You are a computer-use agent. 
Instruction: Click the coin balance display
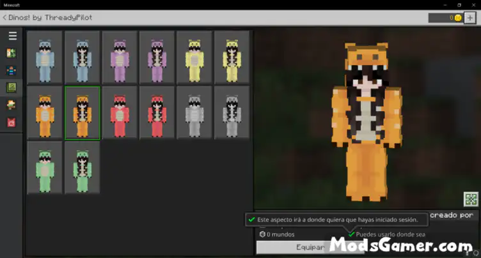coord(445,18)
